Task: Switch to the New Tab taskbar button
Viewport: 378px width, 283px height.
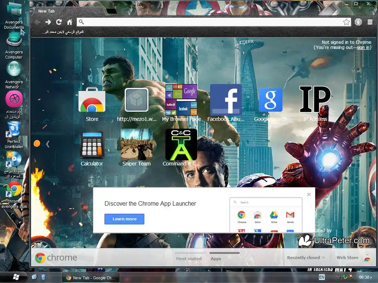Action: point(90,278)
